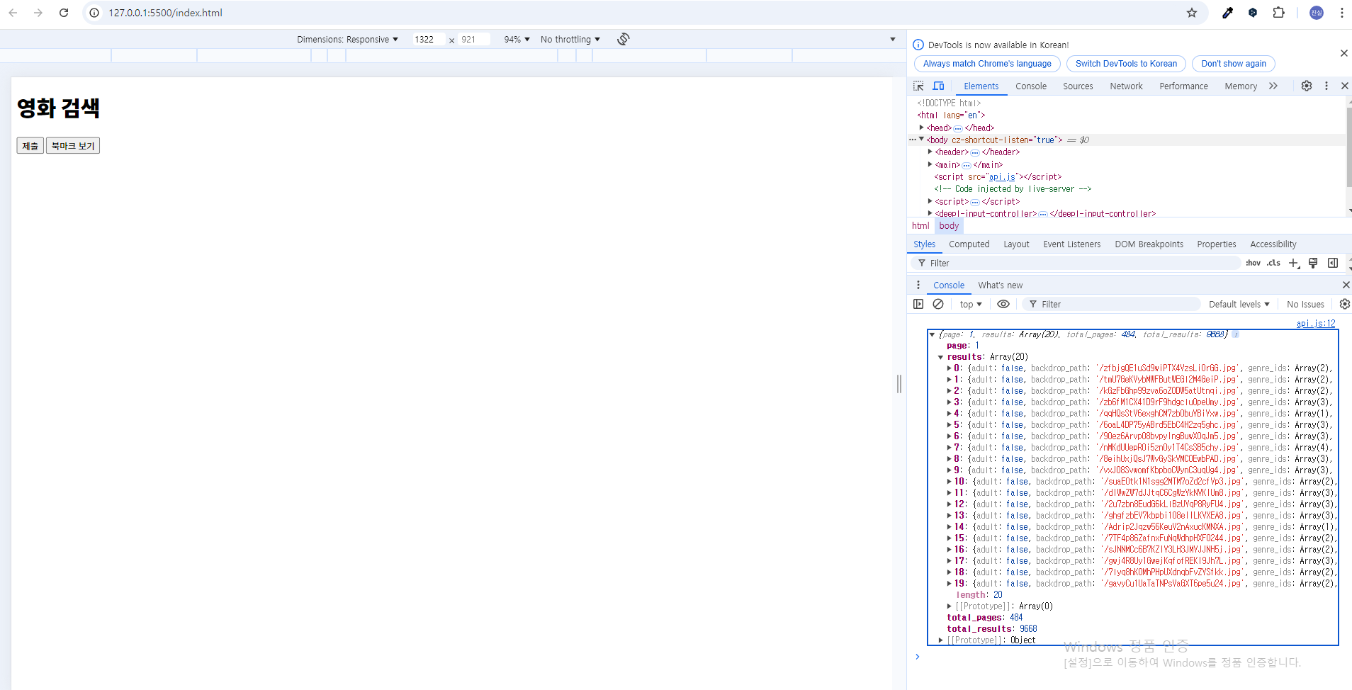Open drawer three-dot menu
Screen dimensions: 1352x690
(x=918, y=285)
